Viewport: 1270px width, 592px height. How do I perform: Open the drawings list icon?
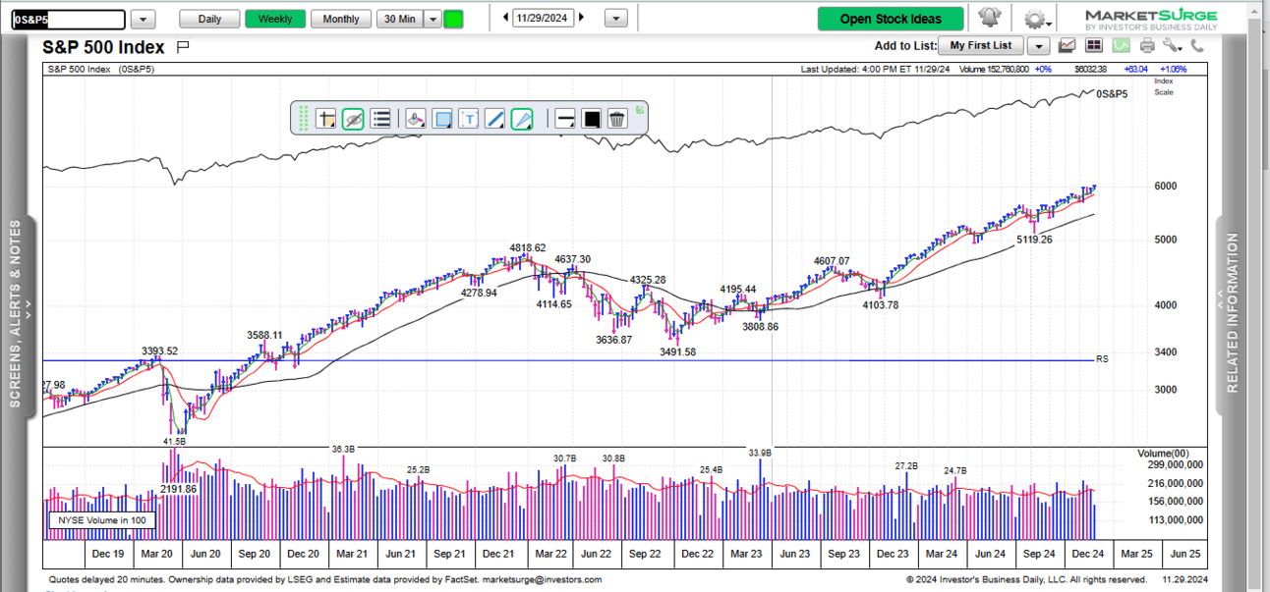pos(381,119)
